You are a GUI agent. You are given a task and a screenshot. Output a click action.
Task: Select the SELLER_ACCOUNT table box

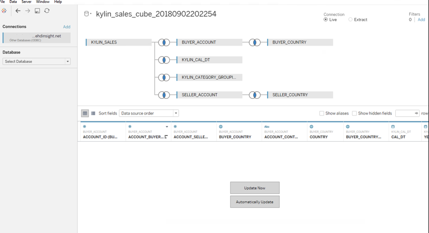point(210,95)
